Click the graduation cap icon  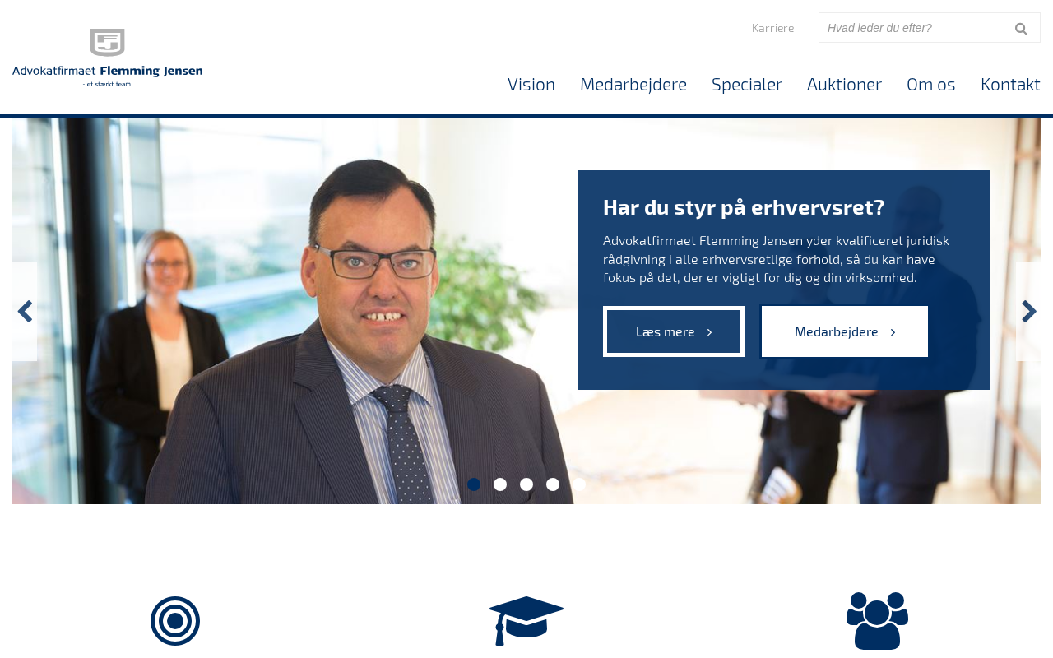(x=526, y=620)
